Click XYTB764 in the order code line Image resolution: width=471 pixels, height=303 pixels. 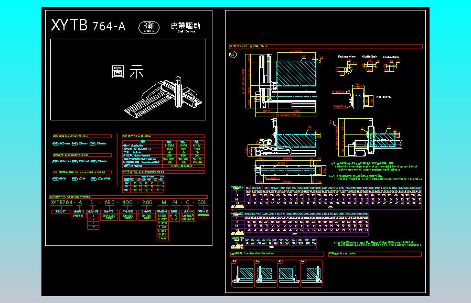point(61,203)
